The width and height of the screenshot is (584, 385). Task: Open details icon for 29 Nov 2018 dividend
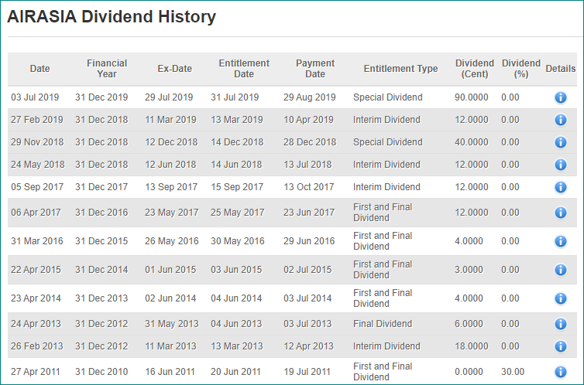pyautogui.click(x=561, y=142)
